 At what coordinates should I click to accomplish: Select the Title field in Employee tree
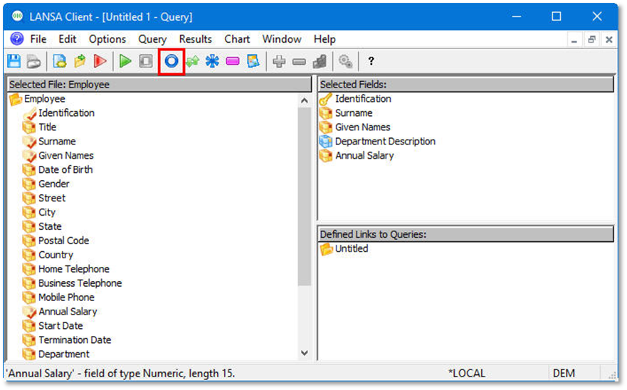pos(47,127)
